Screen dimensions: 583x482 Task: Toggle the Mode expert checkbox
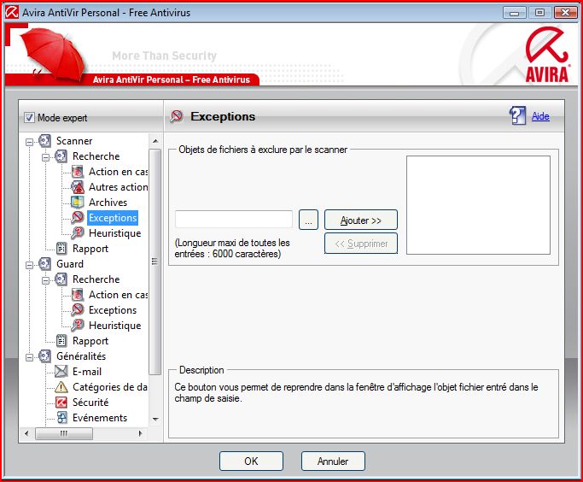pyautogui.click(x=29, y=118)
